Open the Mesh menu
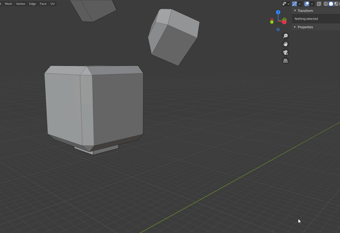This screenshot has height=233, width=340. coord(8,4)
